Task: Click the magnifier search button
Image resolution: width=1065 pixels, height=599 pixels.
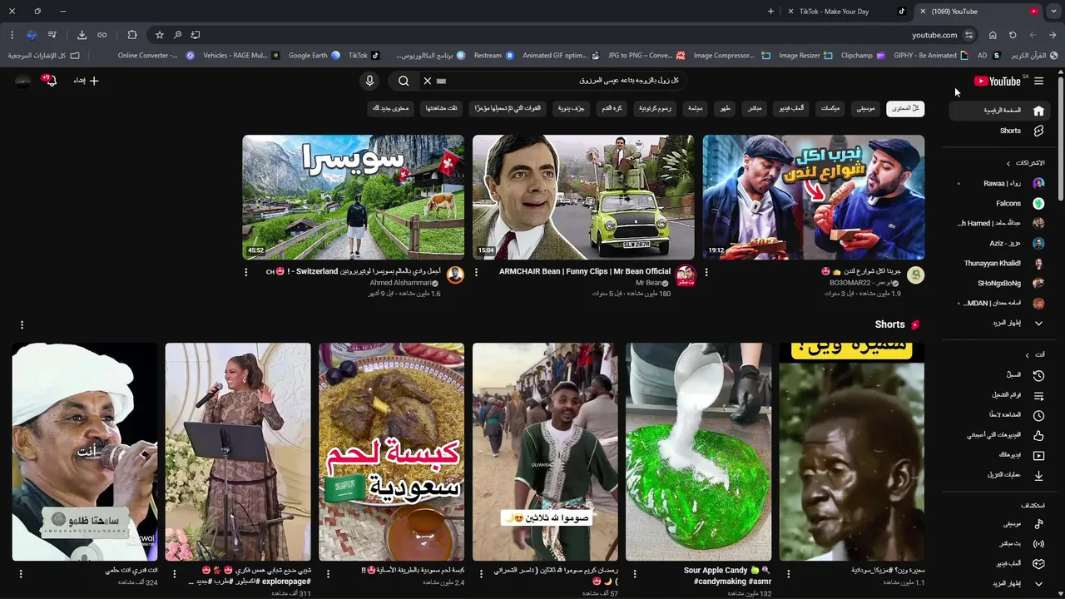Action: click(x=404, y=81)
